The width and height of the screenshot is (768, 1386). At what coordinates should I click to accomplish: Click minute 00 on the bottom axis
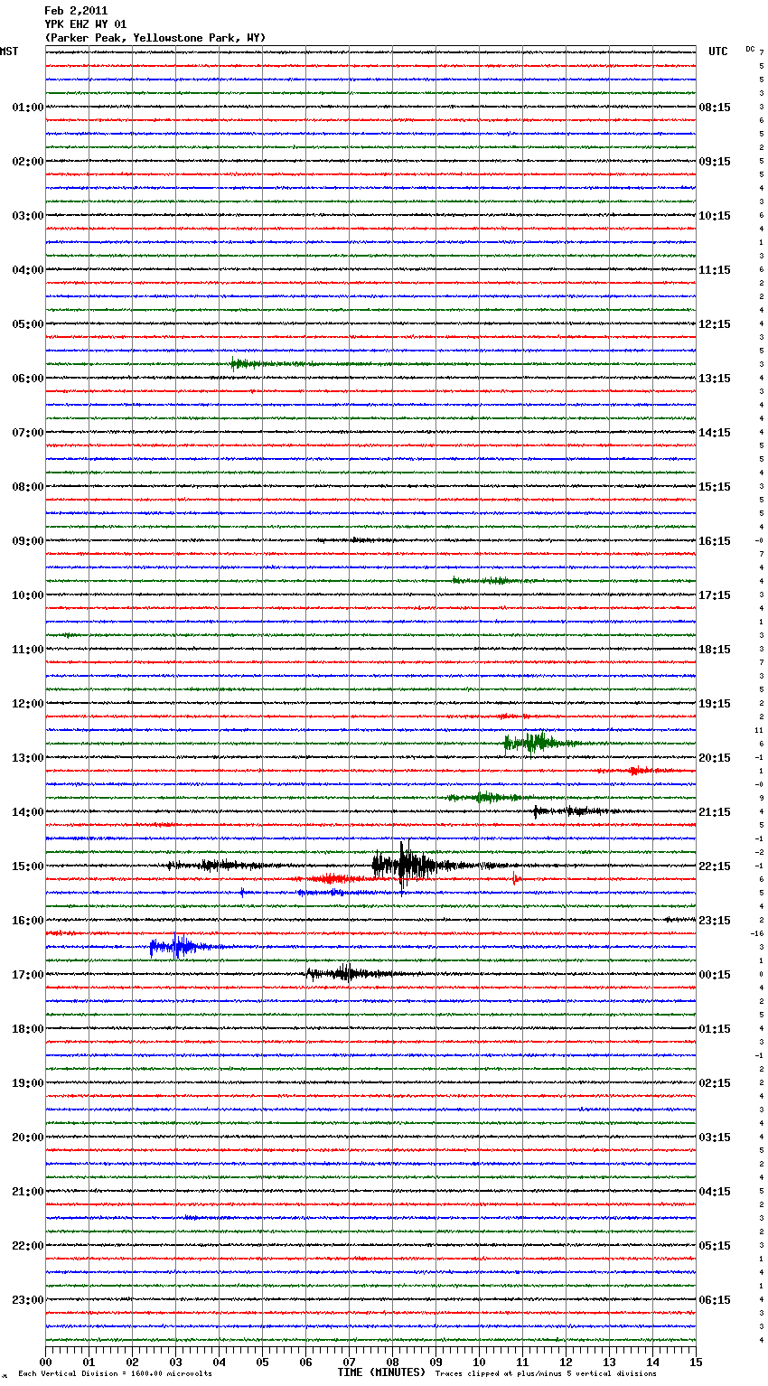point(45,1362)
